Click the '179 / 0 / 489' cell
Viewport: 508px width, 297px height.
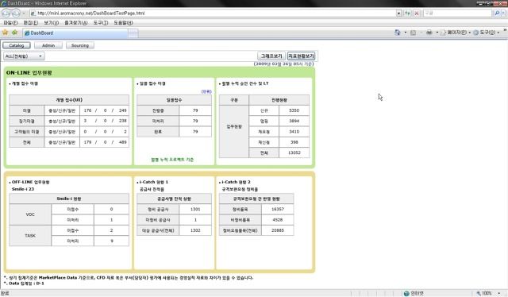pos(105,142)
